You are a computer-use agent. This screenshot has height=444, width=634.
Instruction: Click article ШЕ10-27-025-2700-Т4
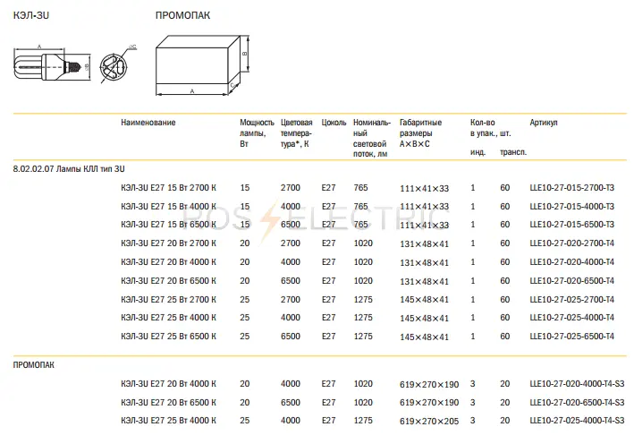571,300
